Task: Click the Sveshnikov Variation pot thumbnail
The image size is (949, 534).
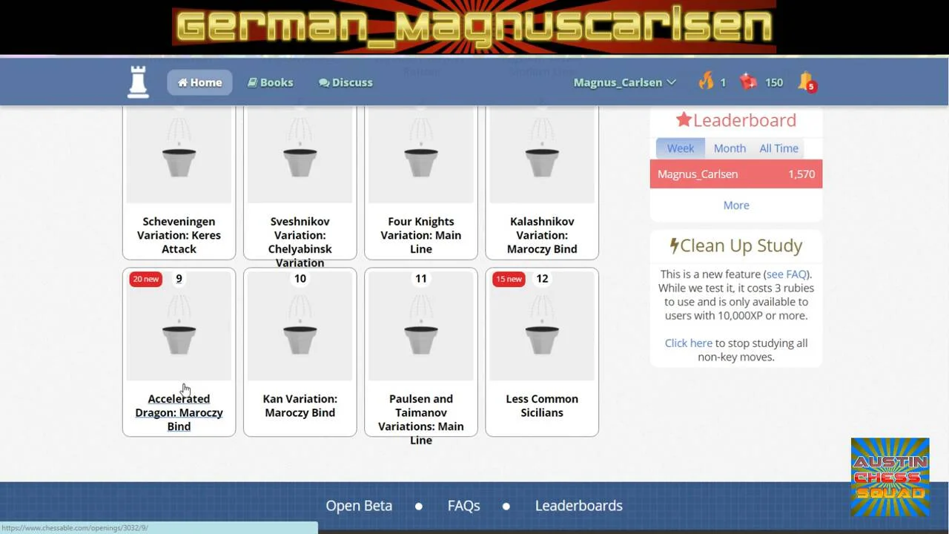Action: pos(300,154)
